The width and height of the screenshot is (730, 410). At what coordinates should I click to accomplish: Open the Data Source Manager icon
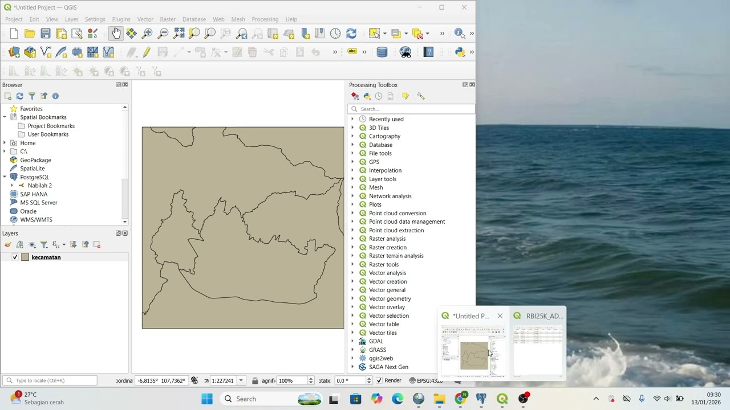(x=14, y=52)
